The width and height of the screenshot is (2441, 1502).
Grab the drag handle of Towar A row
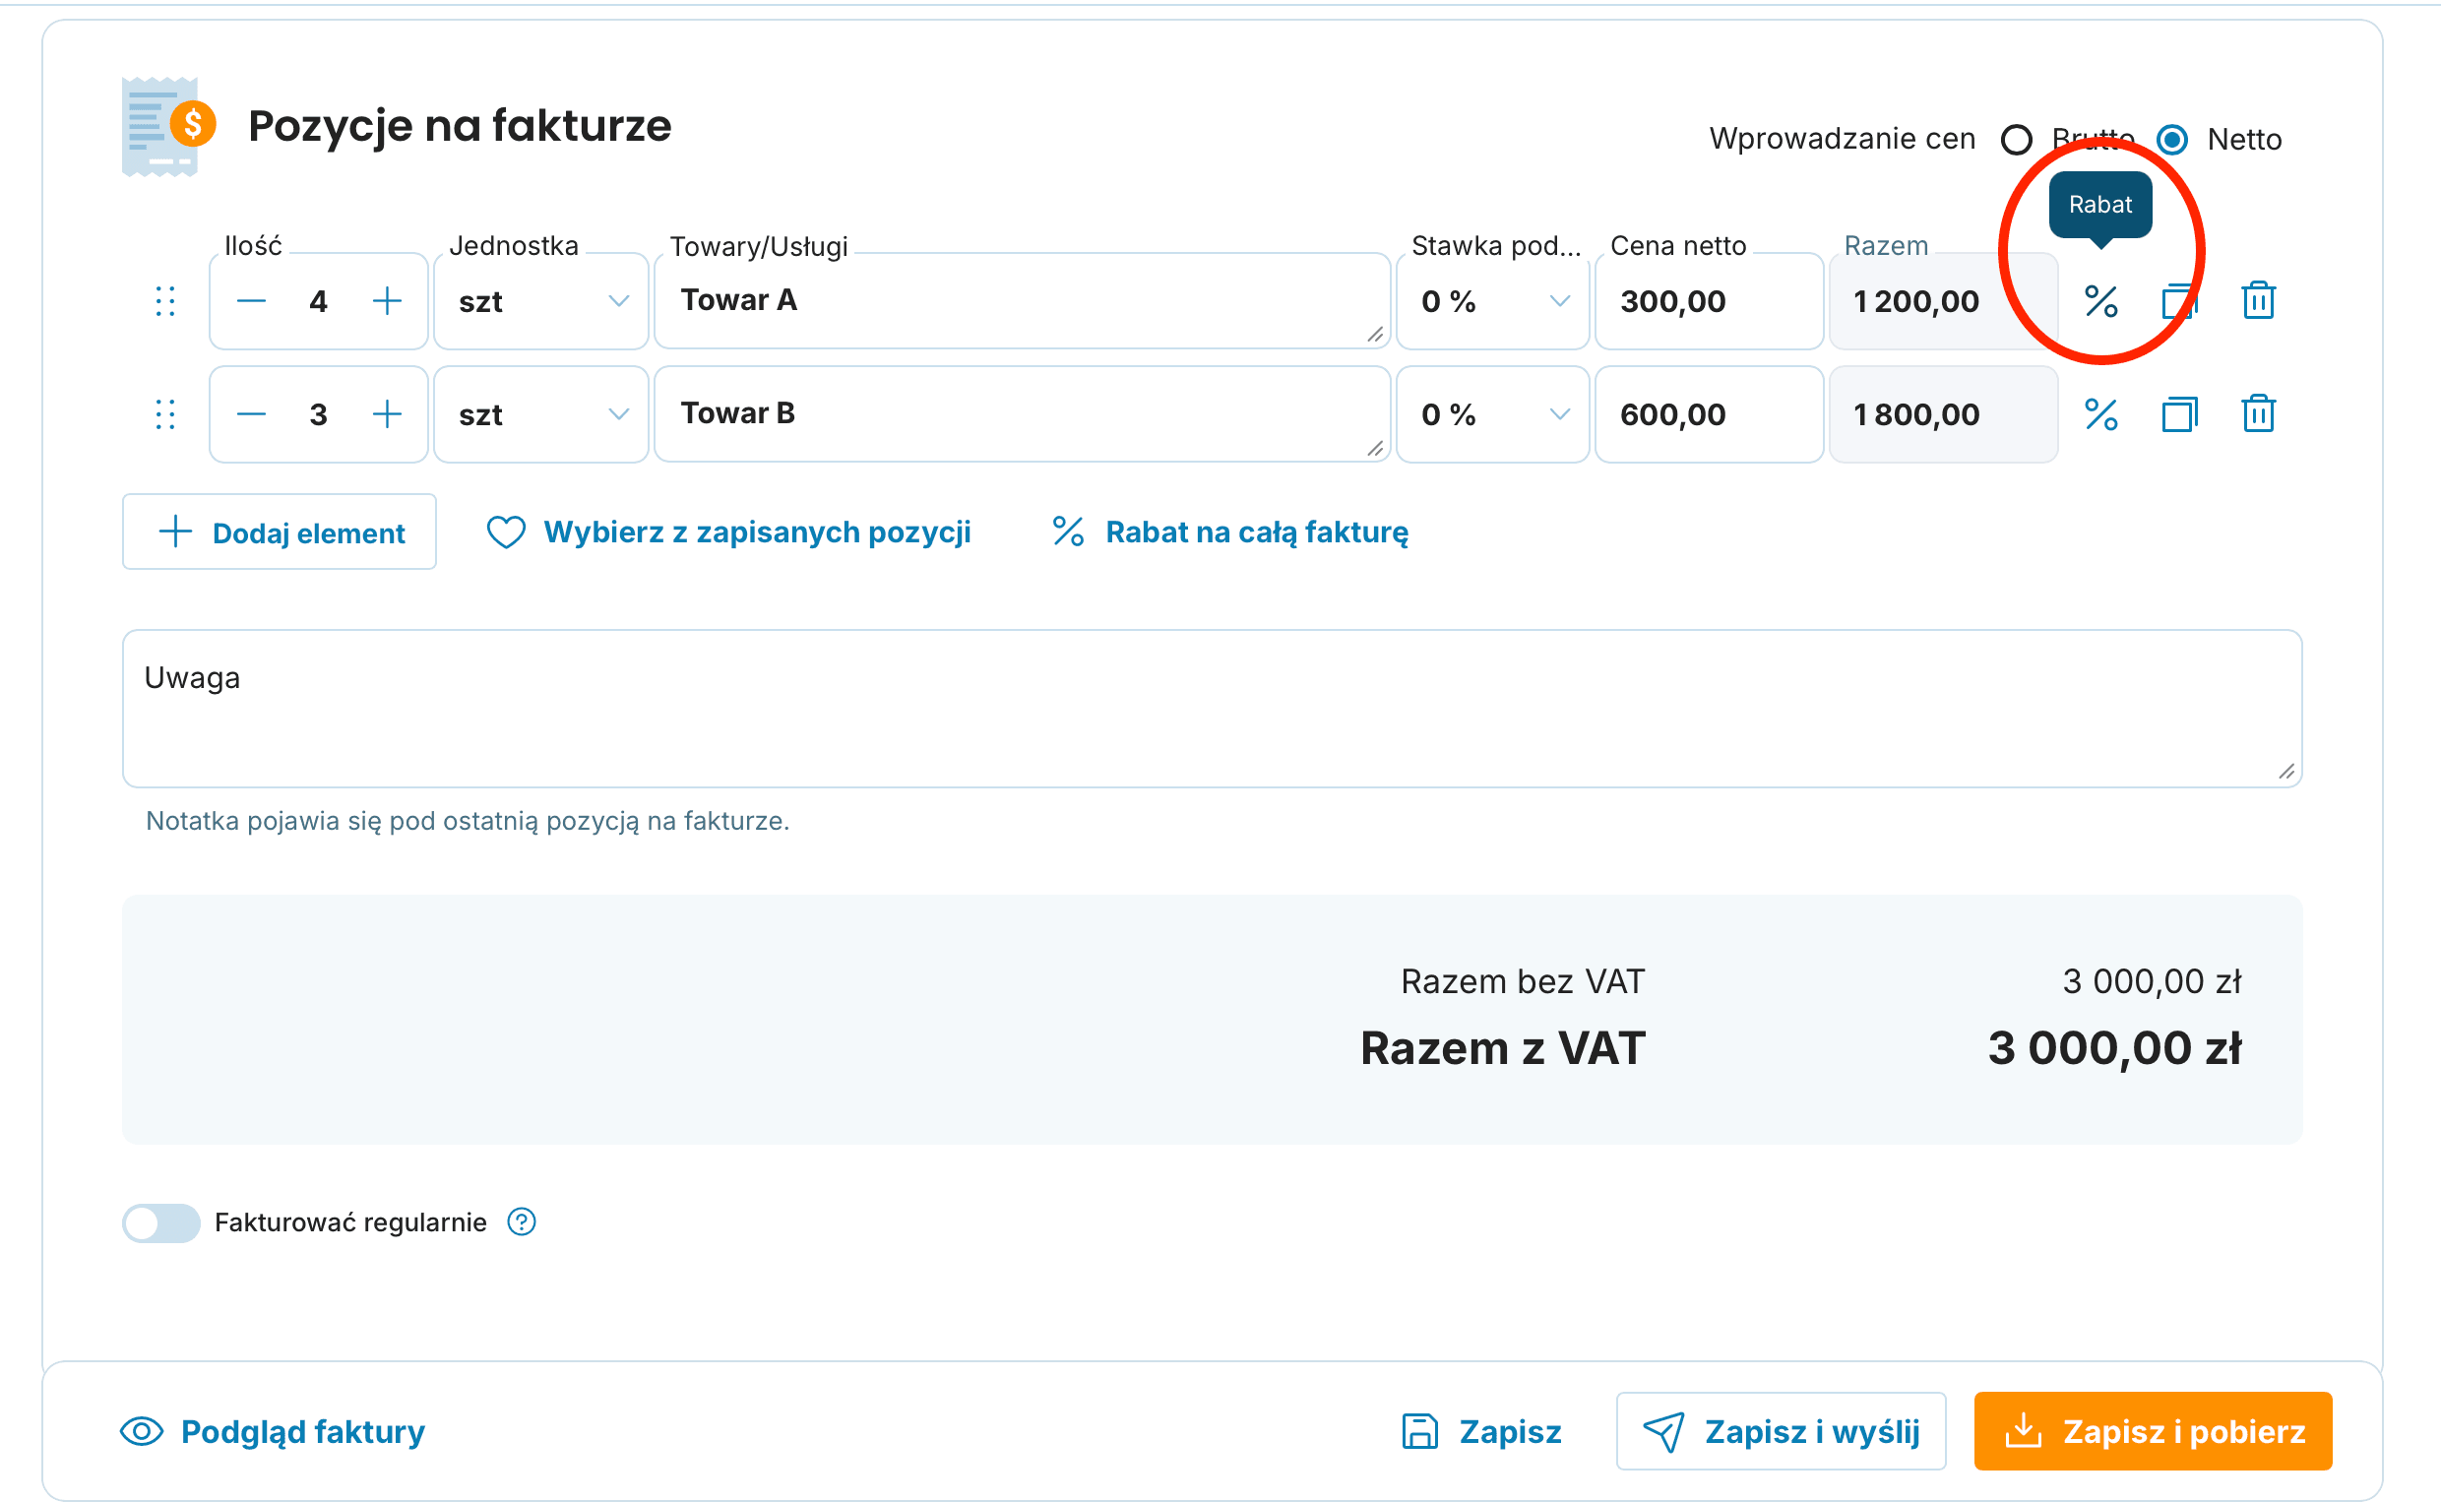[x=164, y=301]
